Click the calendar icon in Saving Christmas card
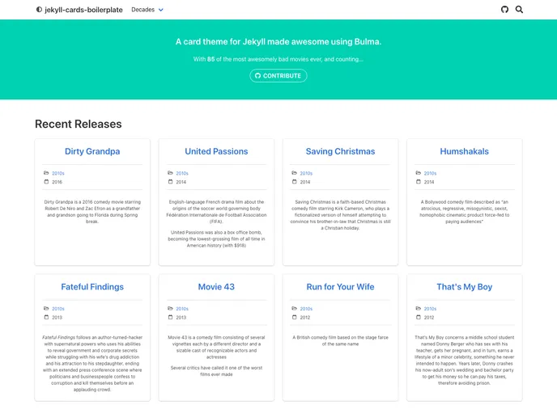 click(x=294, y=182)
